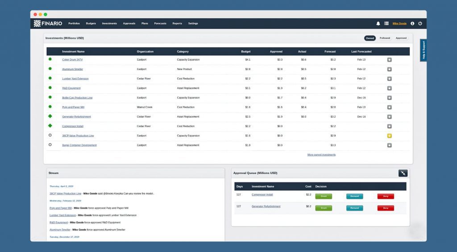This screenshot has height=252, width=457.
Task: Select the Owned filter toggle
Action: point(370,38)
